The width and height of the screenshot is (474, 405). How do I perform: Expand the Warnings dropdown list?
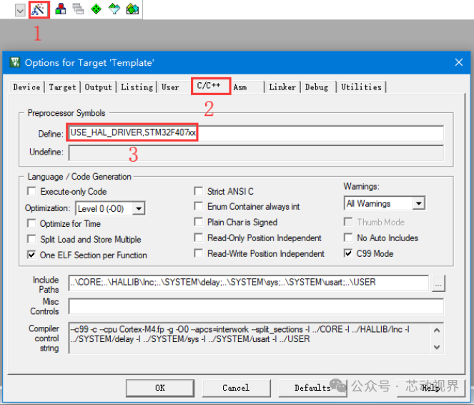(419, 203)
